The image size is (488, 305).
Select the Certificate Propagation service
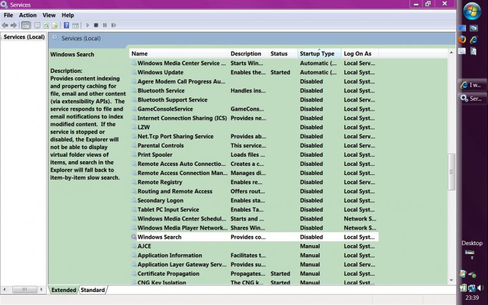(254, 274)
